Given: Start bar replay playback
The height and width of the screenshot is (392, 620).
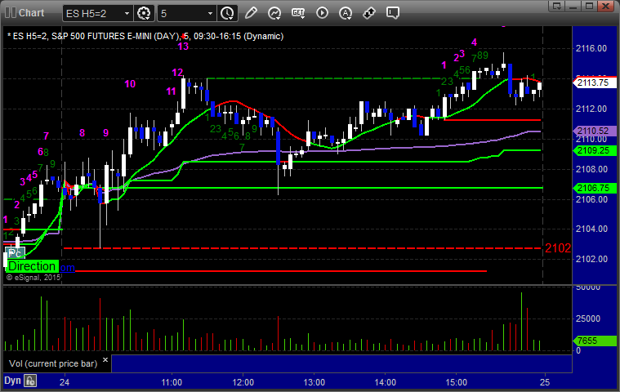Looking at the screenshot, I should point(322,13).
